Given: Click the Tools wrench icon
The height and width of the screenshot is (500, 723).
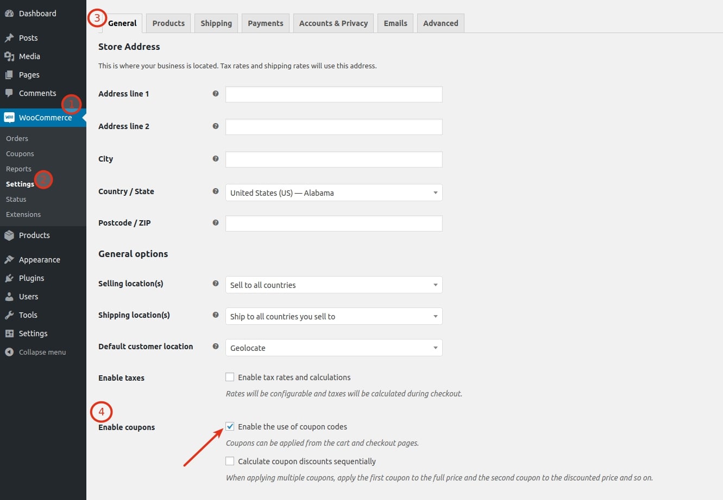Looking at the screenshot, I should pos(9,315).
